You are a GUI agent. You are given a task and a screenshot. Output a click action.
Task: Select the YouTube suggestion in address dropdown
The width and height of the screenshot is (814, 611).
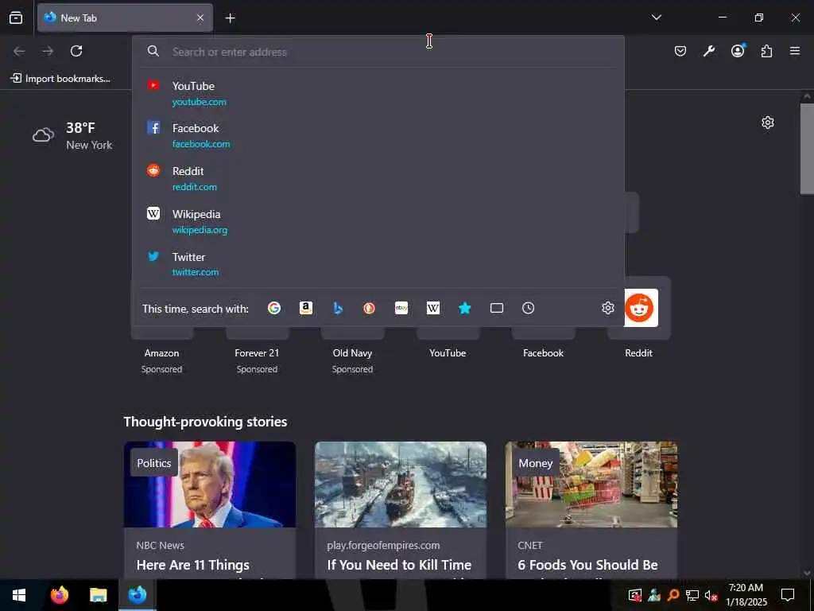point(378,94)
